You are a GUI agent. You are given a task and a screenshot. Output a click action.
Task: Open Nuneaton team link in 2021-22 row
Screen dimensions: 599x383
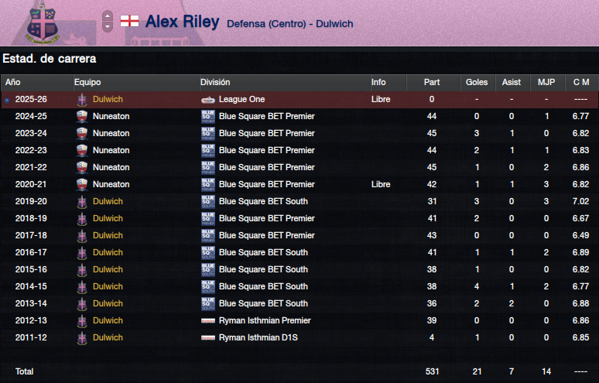click(111, 167)
